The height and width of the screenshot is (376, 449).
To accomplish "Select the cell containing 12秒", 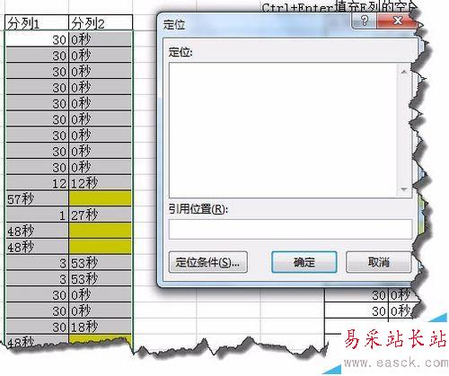I will tap(101, 183).
